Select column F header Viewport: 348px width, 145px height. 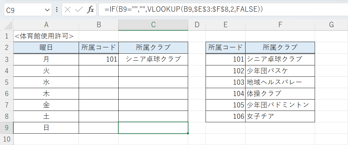tap(280, 25)
